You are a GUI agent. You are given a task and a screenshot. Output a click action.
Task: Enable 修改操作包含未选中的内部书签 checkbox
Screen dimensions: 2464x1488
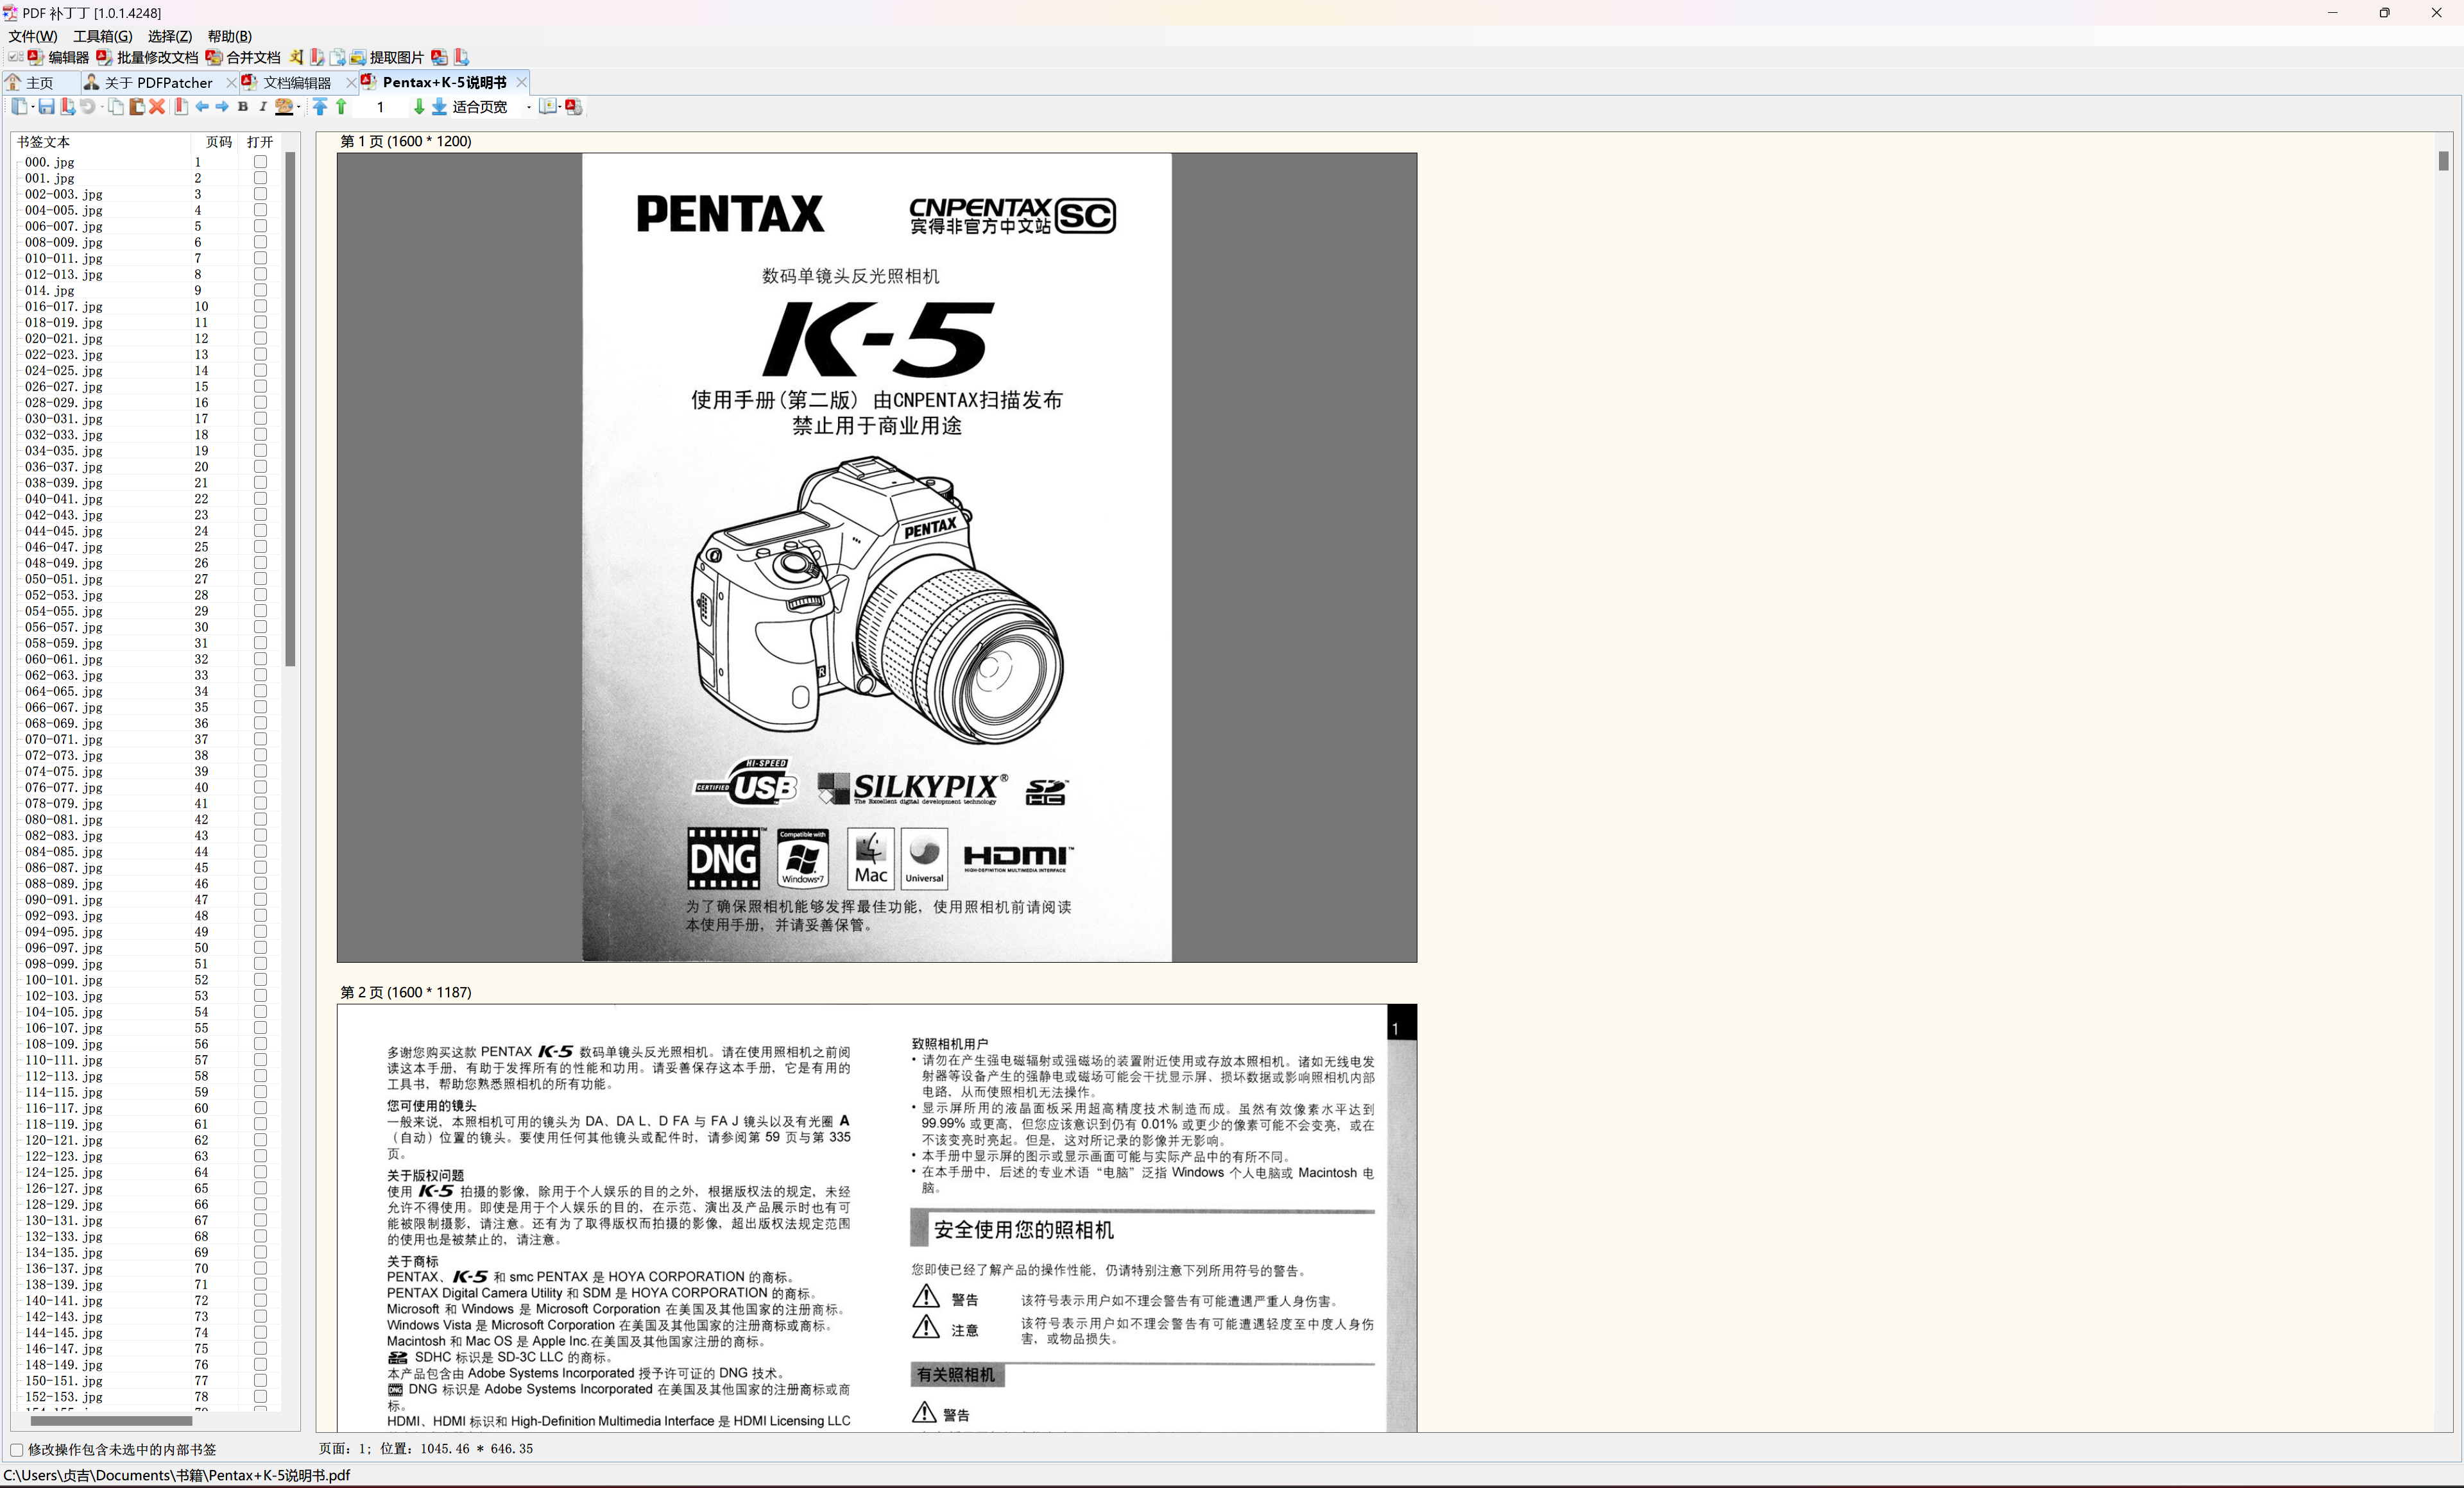[17, 1449]
